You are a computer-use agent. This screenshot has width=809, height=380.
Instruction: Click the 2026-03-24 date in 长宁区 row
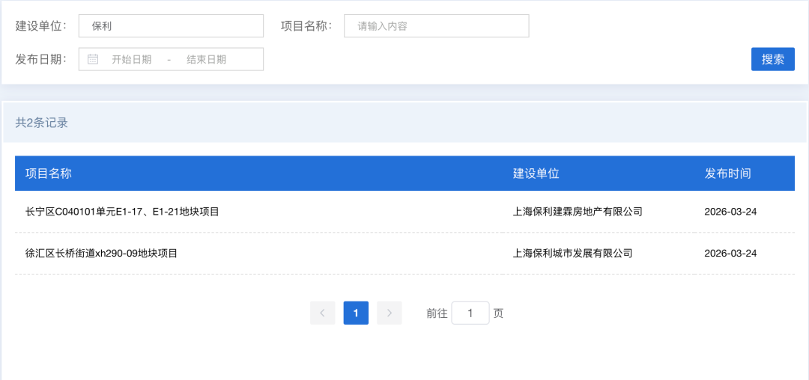coord(730,211)
